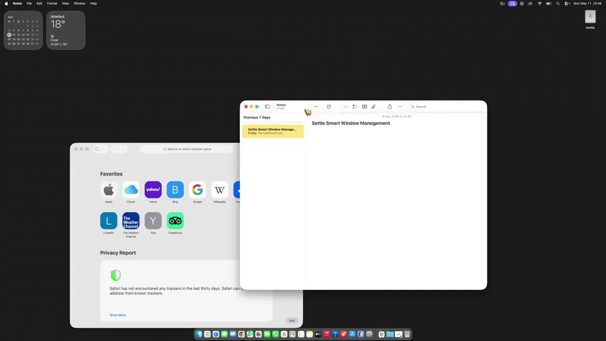Open the iCloud favorite in Safari

point(131,190)
